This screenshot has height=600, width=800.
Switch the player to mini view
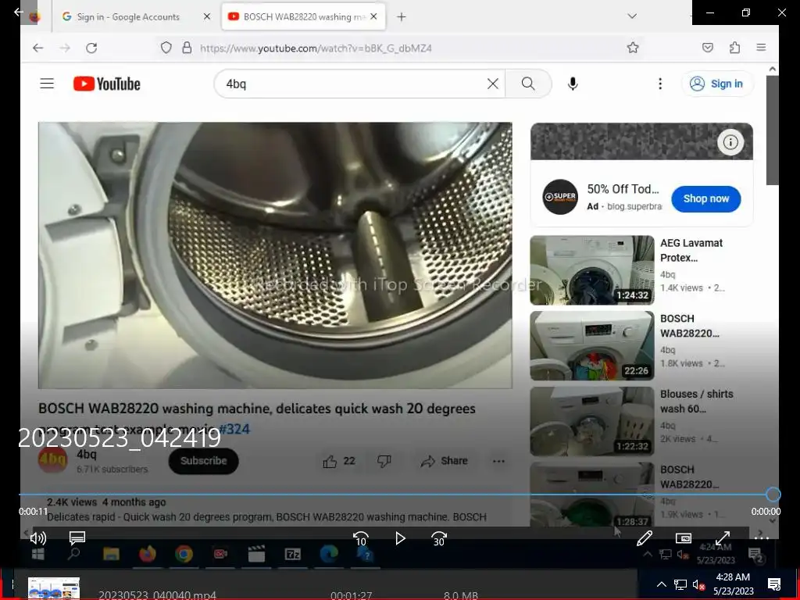coord(683,538)
